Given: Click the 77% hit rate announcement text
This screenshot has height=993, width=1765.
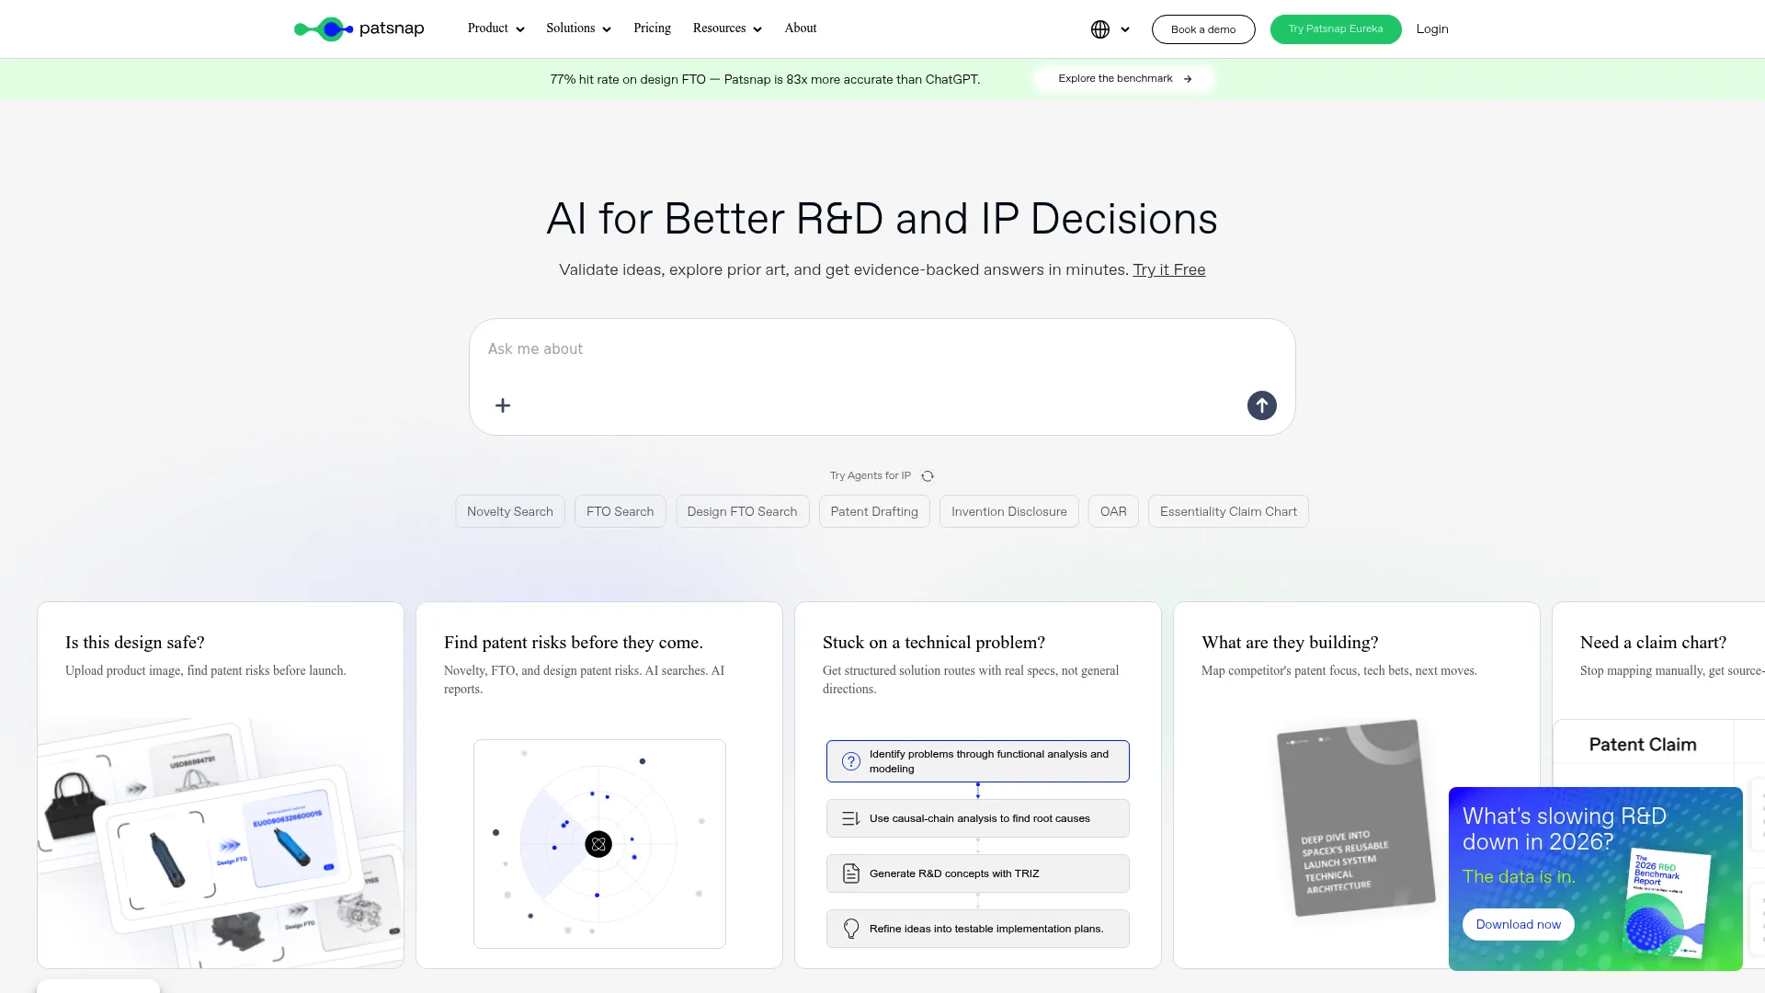Looking at the screenshot, I should (765, 79).
